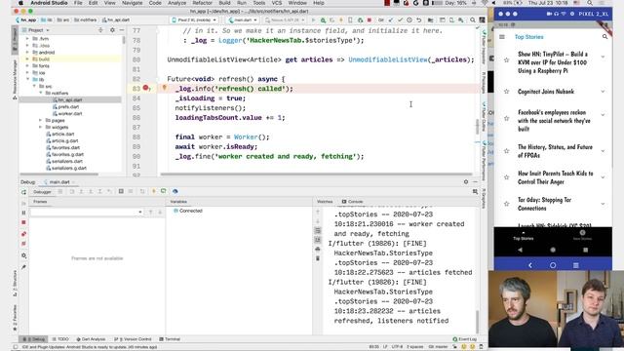Open the VCS menu
Viewport: 624px width, 351px height.
tap(277, 3)
